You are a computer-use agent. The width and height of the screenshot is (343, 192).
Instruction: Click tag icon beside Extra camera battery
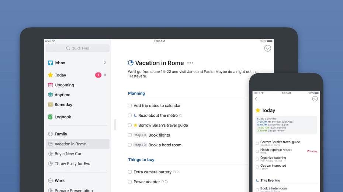(x=178, y=172)
